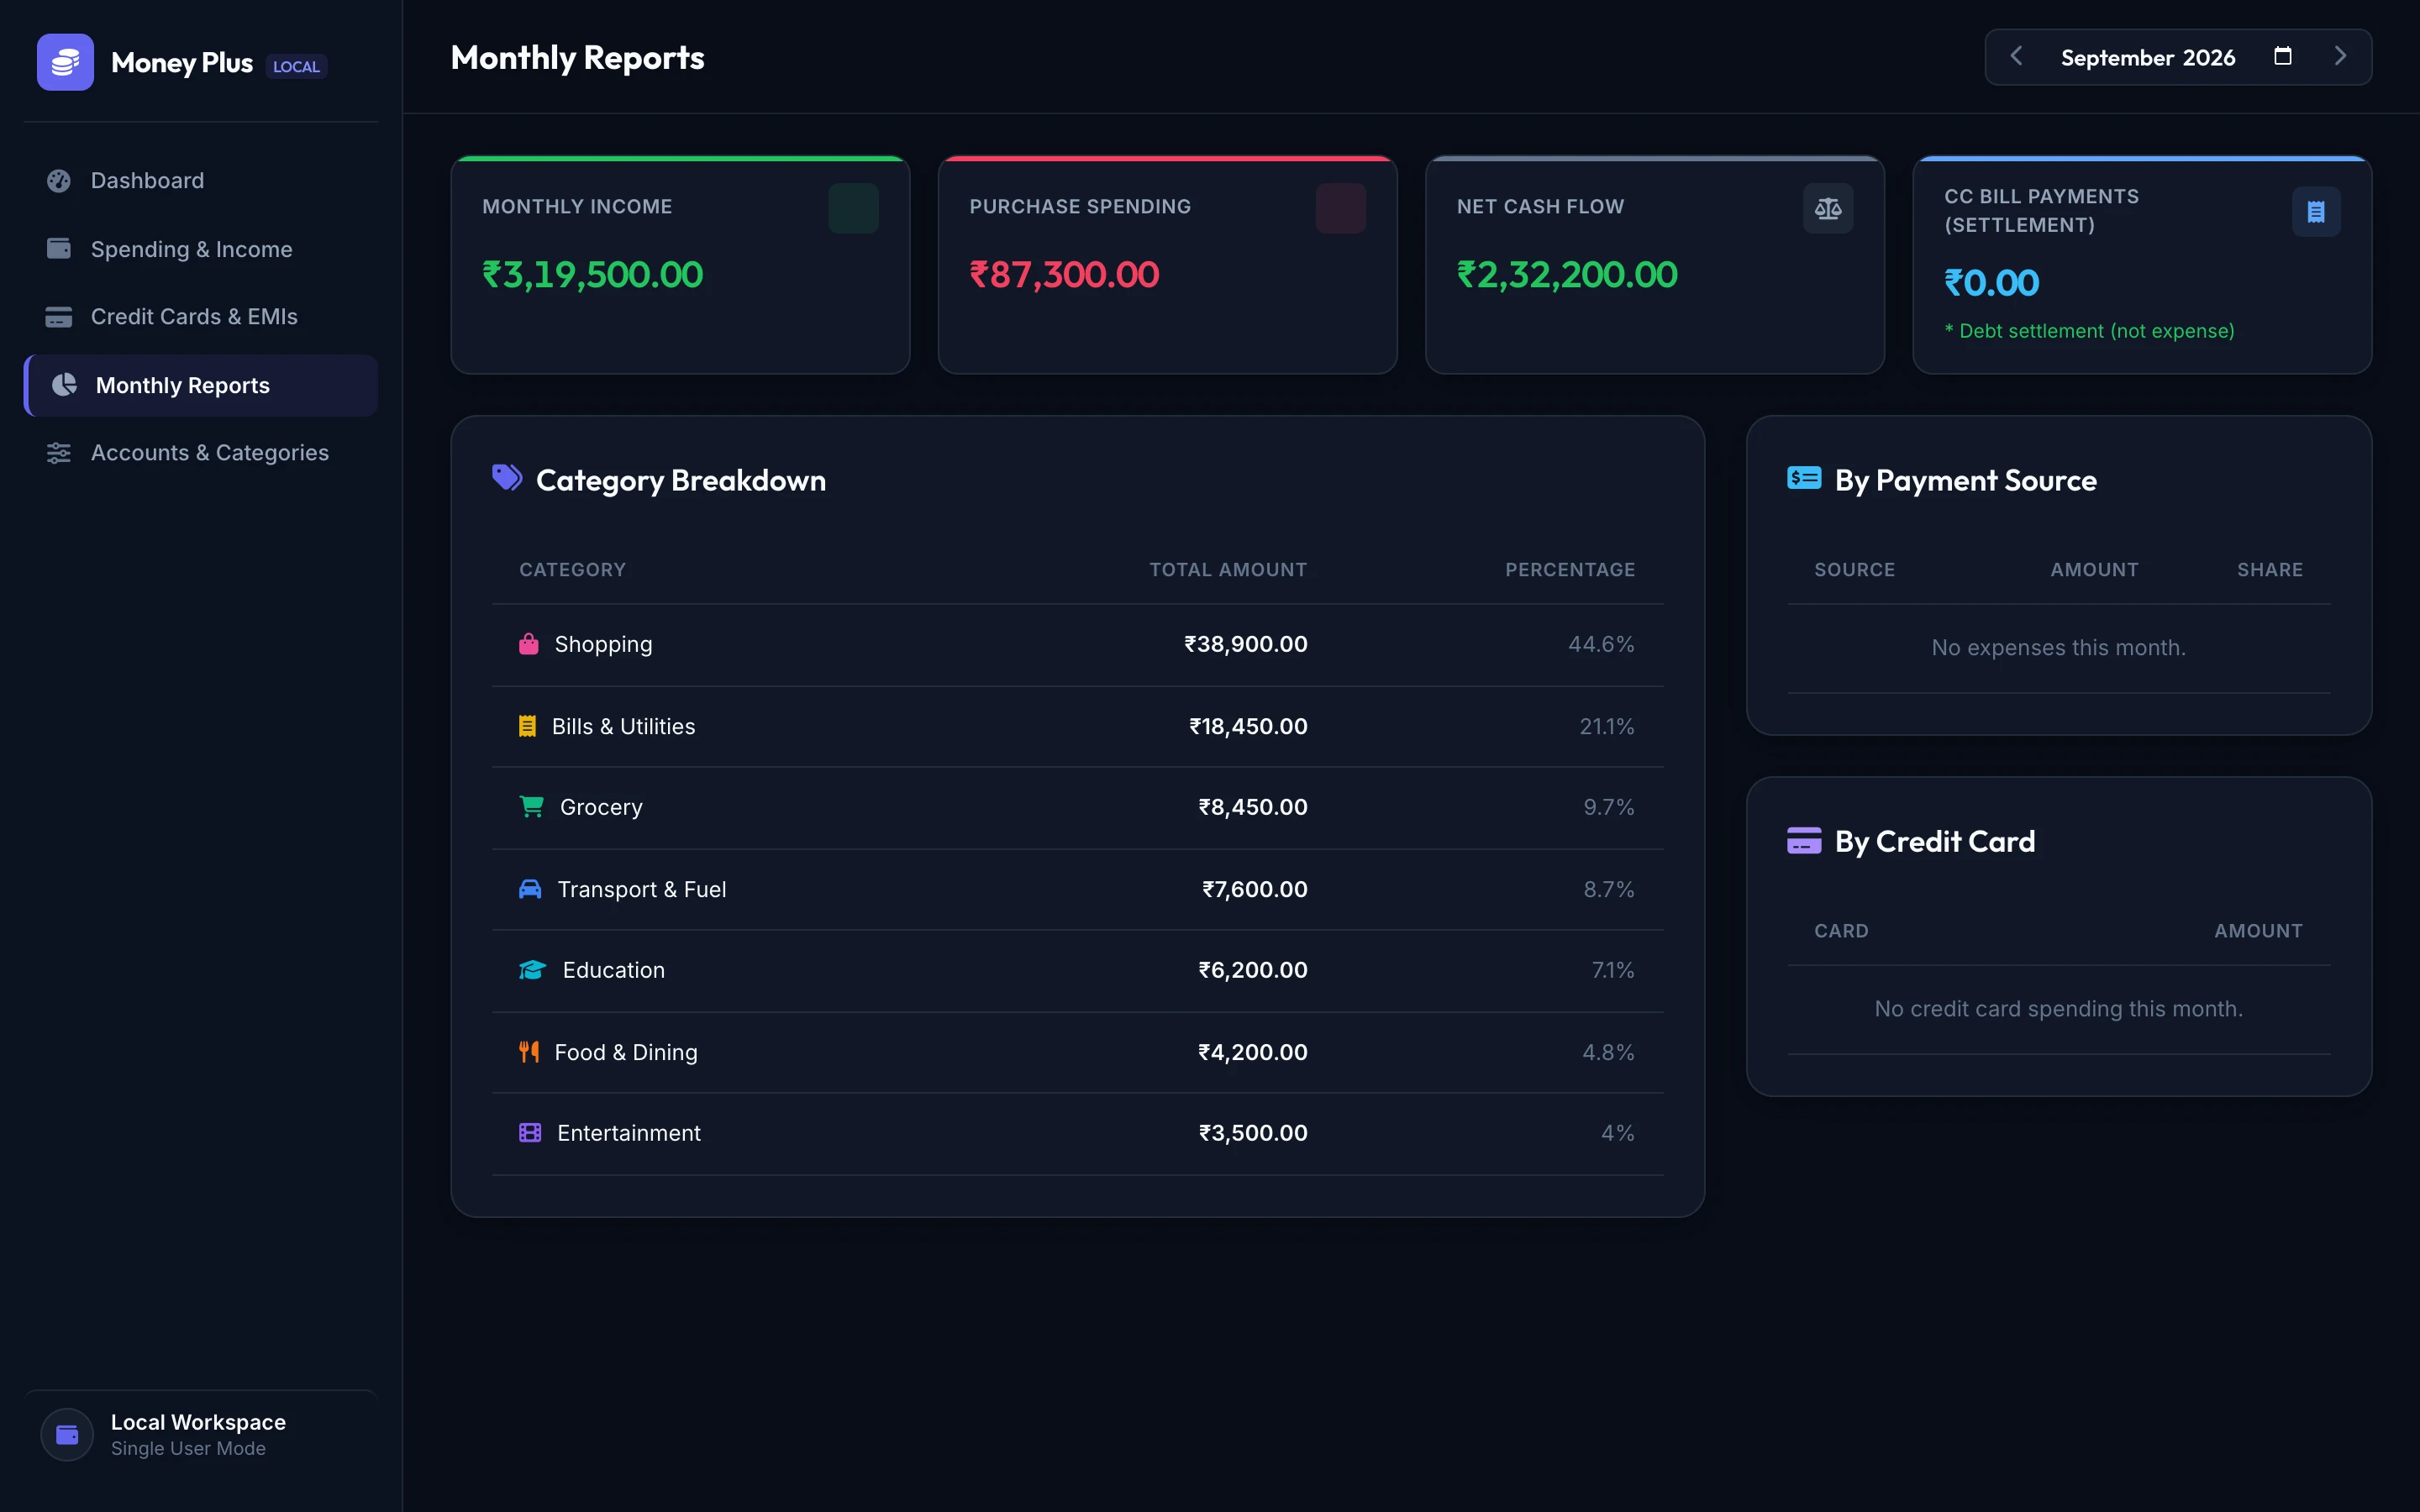Click the 44.6% Shopping percentage
The image size is (2420, 1512).
click(1601, 644)
